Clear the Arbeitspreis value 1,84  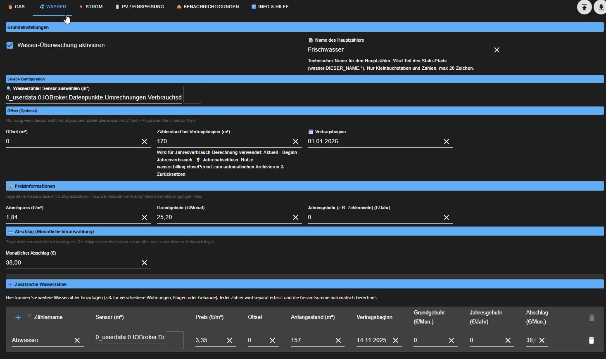pos(145,217)
